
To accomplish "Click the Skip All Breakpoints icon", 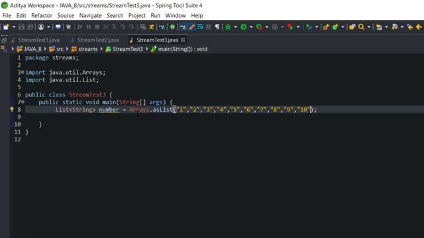I will (x=69, y=26).
